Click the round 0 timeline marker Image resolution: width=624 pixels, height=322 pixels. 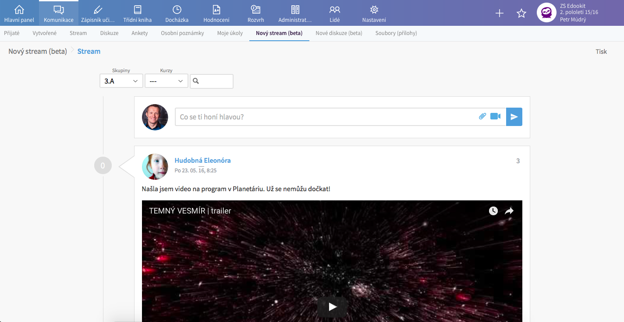[103, 166]
